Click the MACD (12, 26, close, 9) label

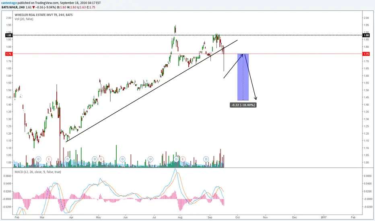tap(38, 172)
